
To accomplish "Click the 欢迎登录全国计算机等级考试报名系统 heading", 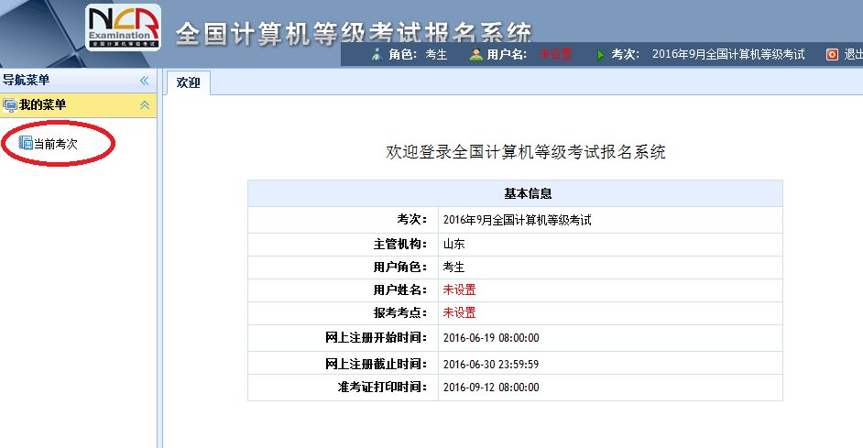I will pyautogui.click(x=526, y=152).
